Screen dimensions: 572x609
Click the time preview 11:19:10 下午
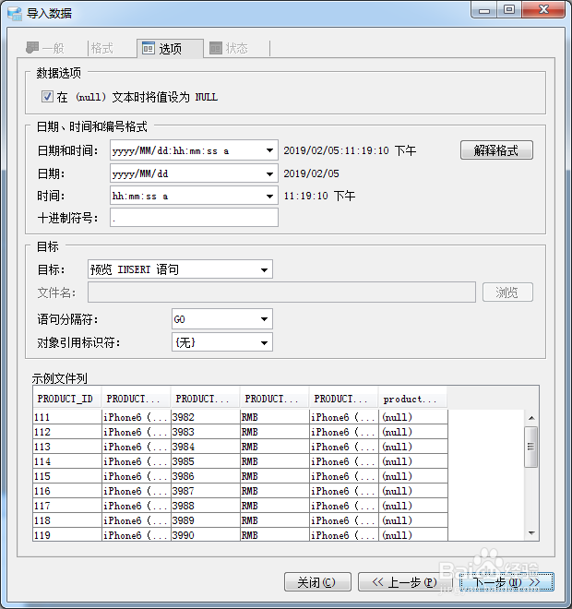coord(319,196)
